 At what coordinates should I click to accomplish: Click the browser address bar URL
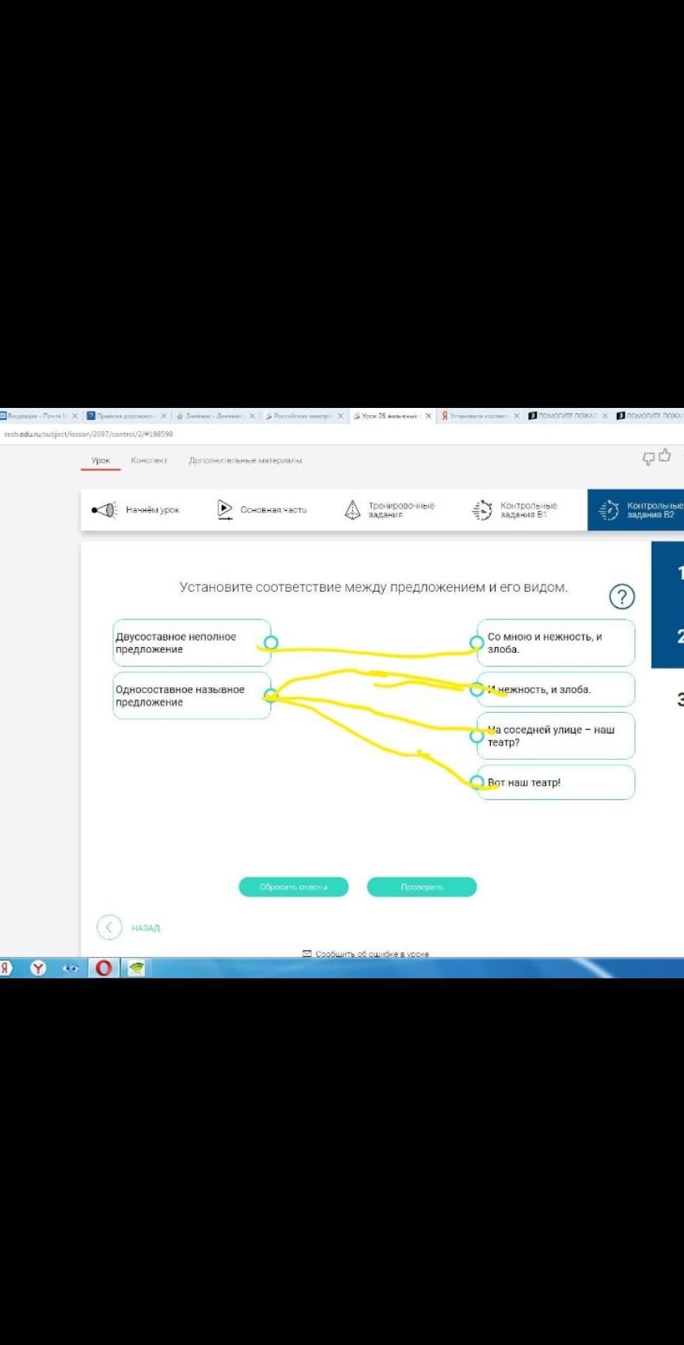[x=89, y=434]
